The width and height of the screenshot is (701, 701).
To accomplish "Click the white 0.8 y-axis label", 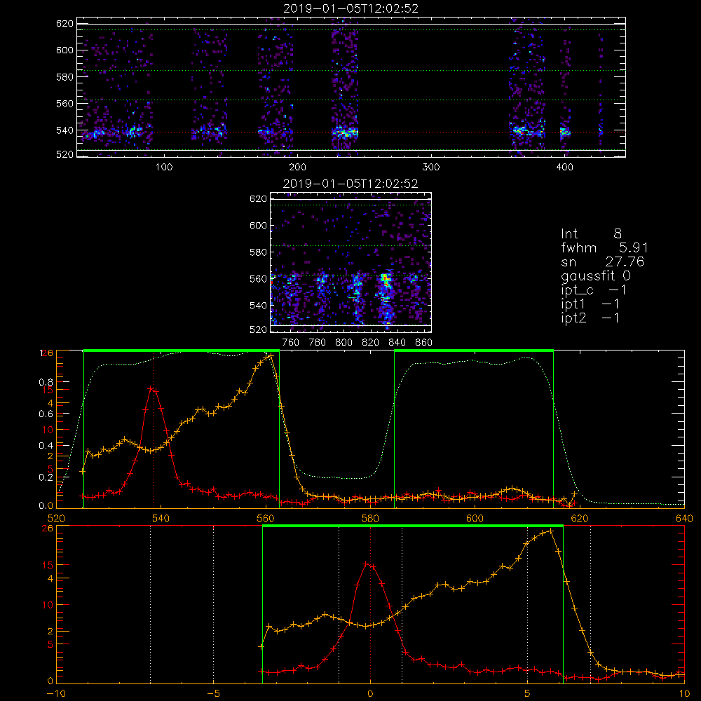I will (x=46, y=382).
